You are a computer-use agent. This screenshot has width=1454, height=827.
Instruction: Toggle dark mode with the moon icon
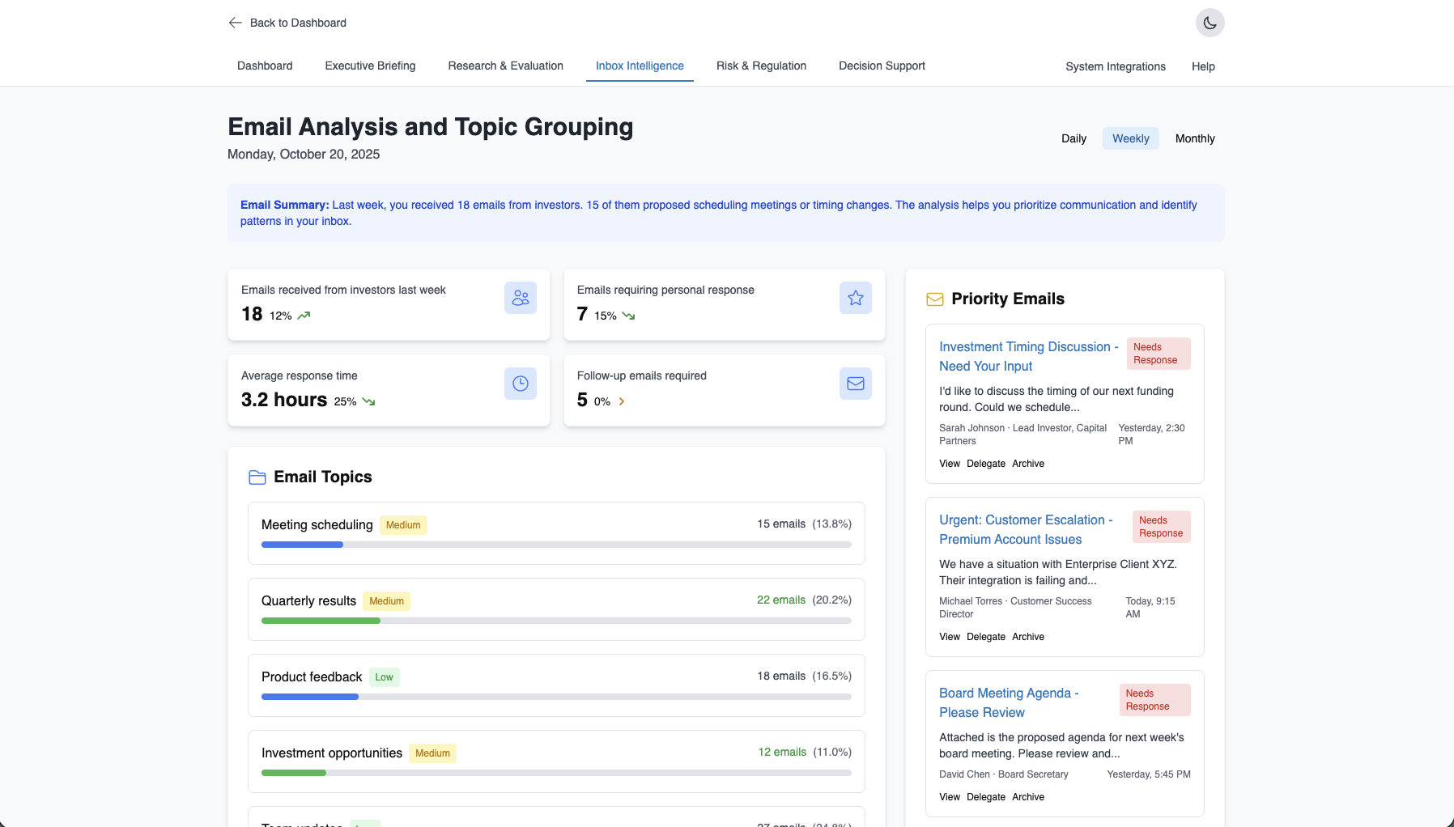pyautogui.click(x=1210, y=23)
